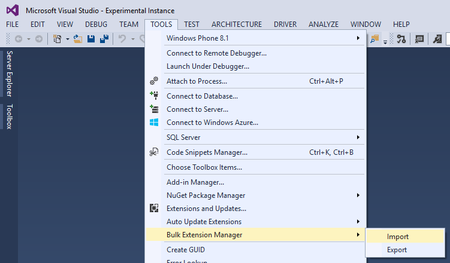
Task: Open the Navigate Backward history dropdown arrow
Action: [x=28, y=39]
